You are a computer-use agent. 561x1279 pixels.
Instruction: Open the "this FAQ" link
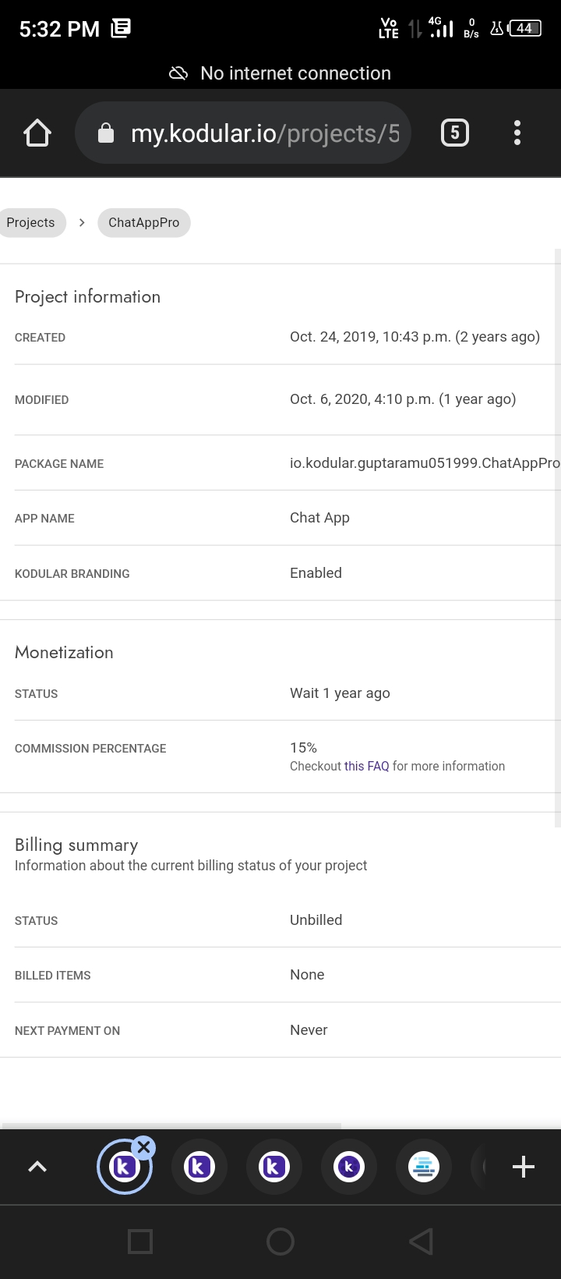(x=367, y=767)
